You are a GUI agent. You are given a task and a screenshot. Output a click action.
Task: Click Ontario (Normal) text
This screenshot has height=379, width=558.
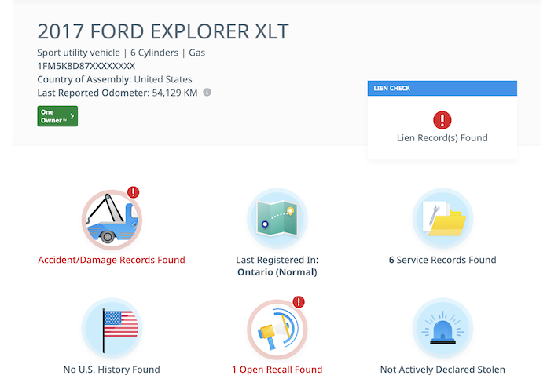click(277, 272)
